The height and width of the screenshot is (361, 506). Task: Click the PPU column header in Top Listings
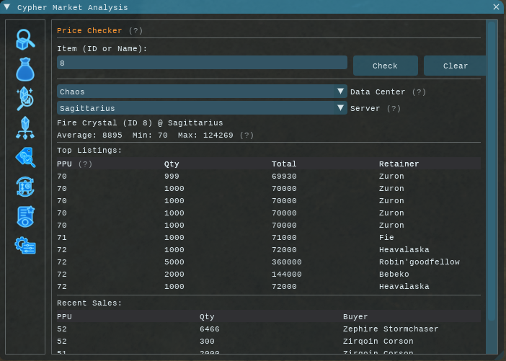point(66,164)
